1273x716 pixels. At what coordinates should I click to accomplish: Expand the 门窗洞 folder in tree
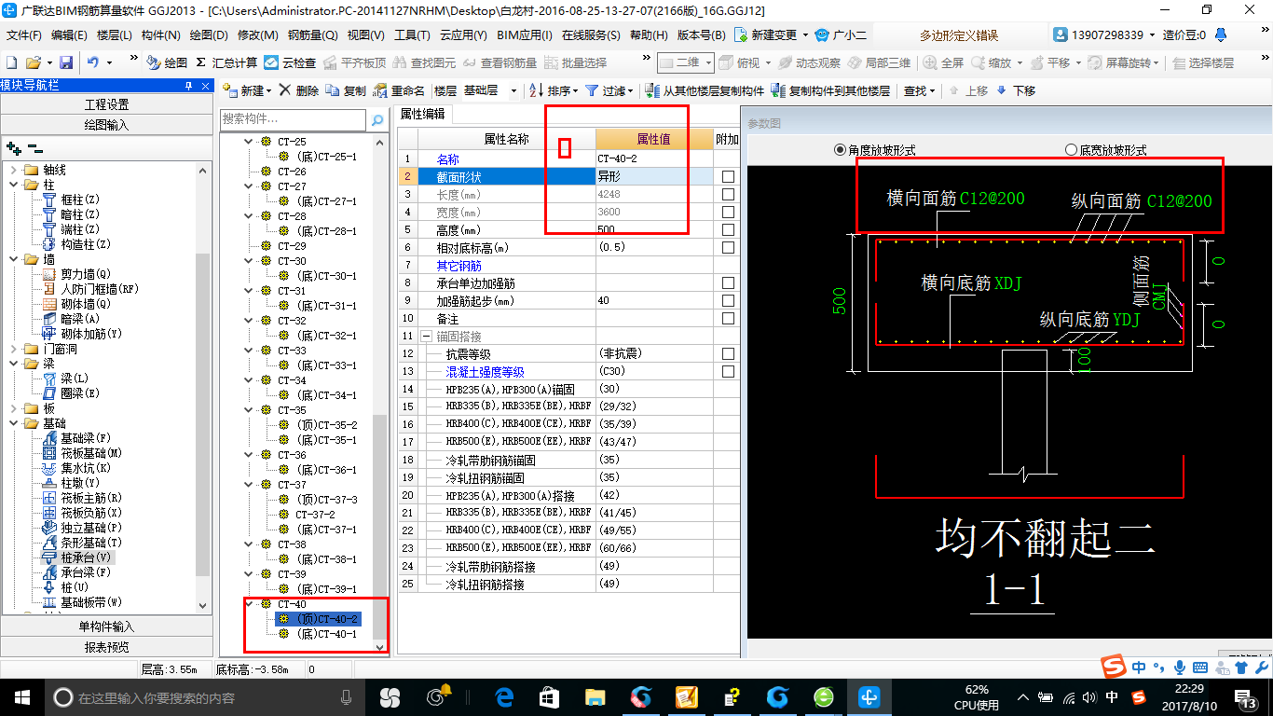[x=13, y=349]
